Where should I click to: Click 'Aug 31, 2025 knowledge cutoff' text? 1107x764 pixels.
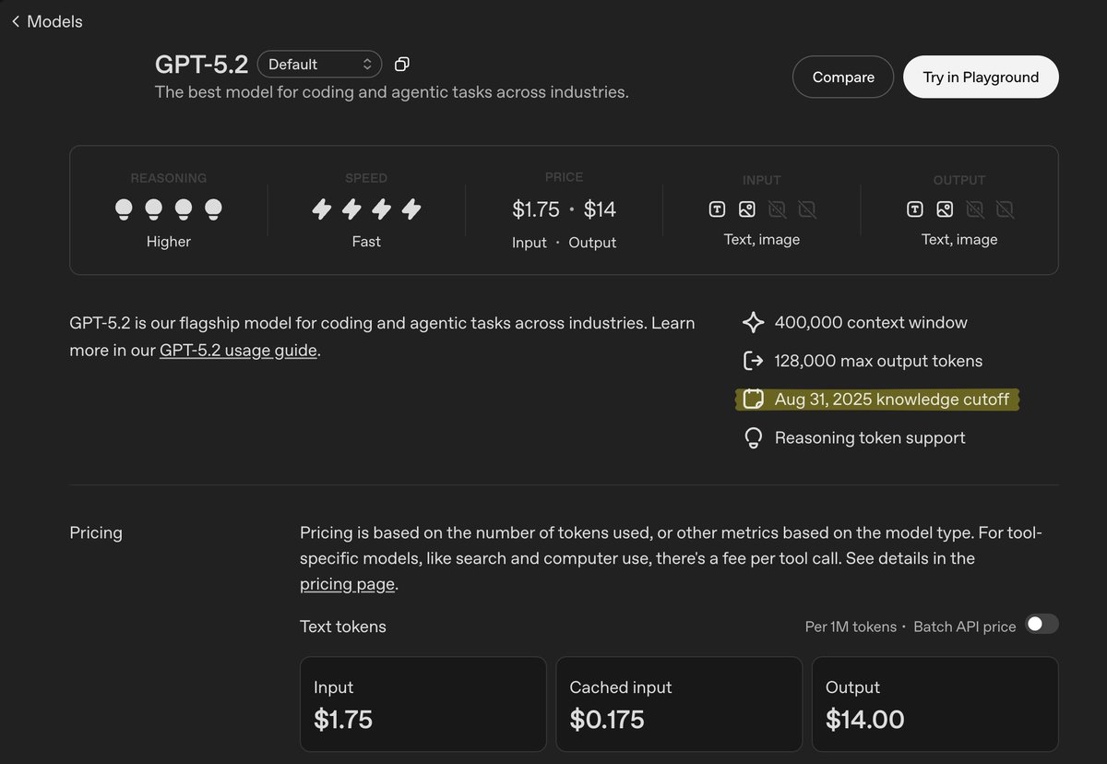tap(891, 400)
